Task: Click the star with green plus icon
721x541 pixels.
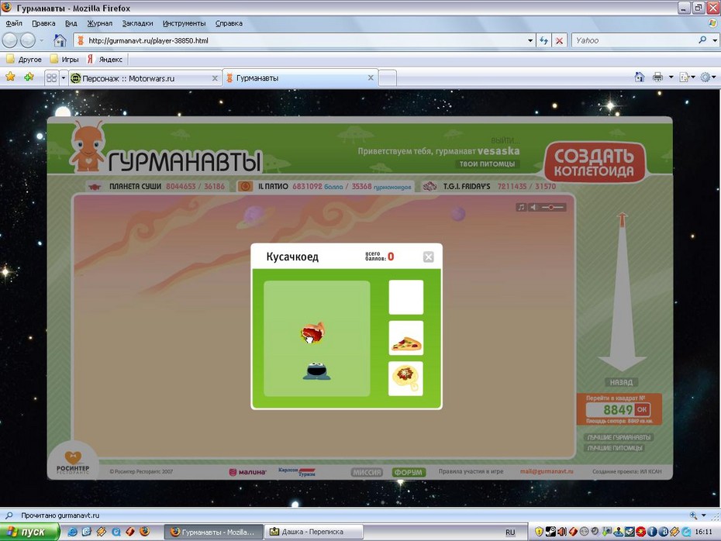Action: click(29, 77)
